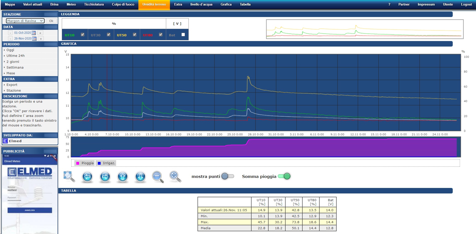Open calendar picker for start date 01-Oct-2020
This screenshot has width=476, height=234.
(34, 33)
